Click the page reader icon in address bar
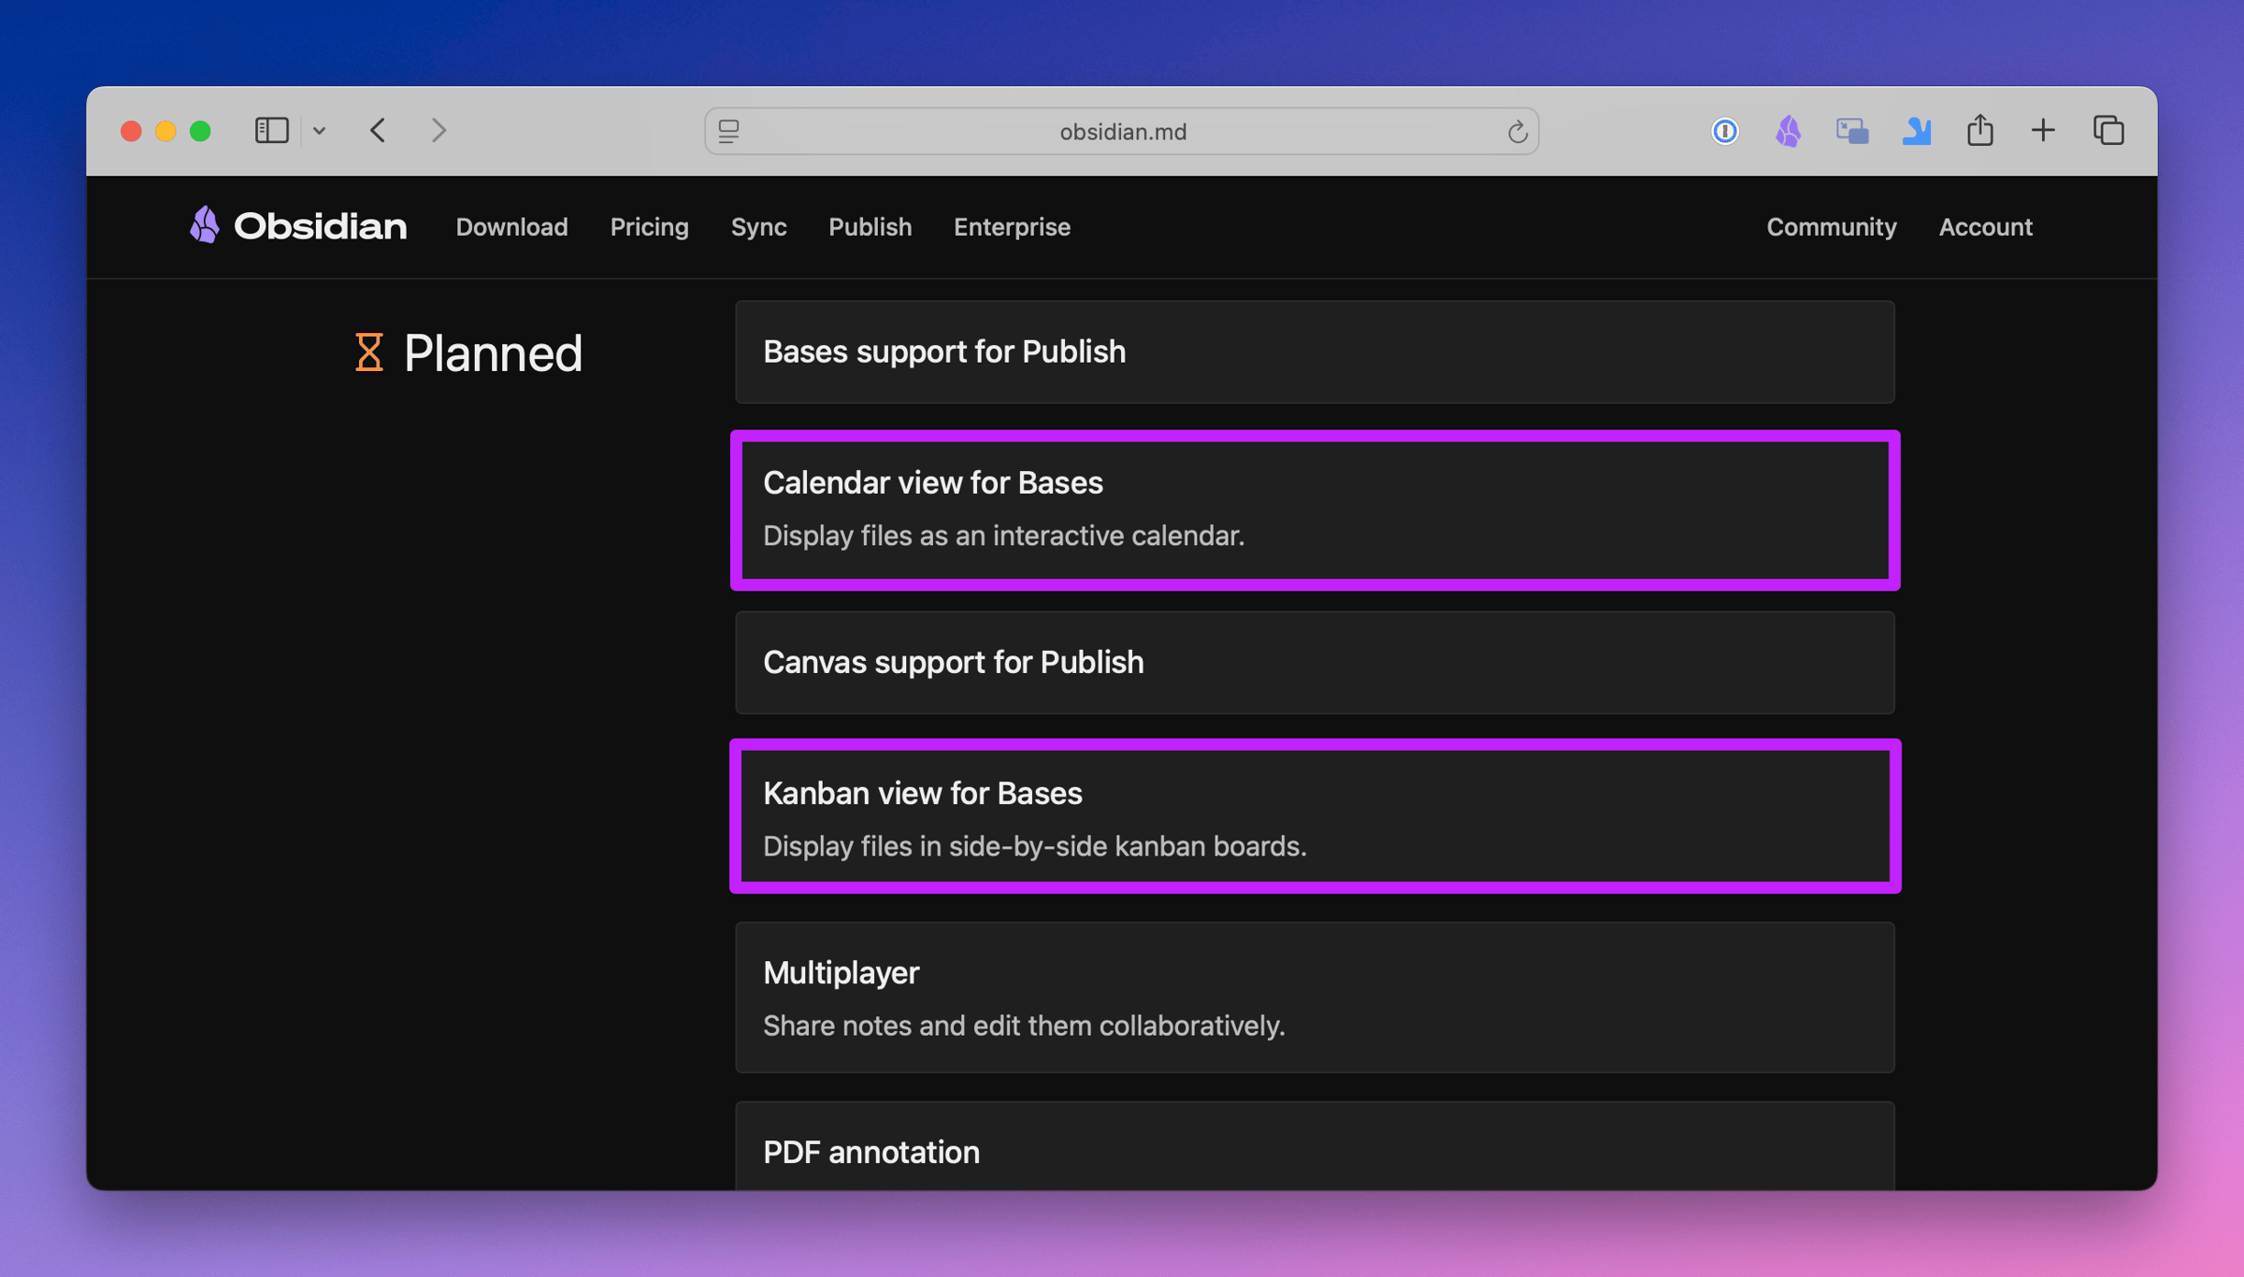 pyautogui.click(x=729, y=132)
